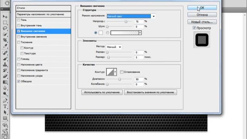Open the Наложение цвета settings
247x139 pixels.
pyautogui.click(x=32, y=64)
